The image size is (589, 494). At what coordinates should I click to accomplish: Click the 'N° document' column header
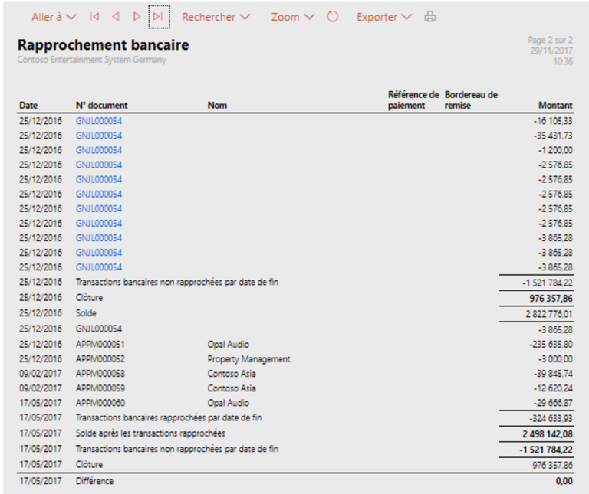101,106
